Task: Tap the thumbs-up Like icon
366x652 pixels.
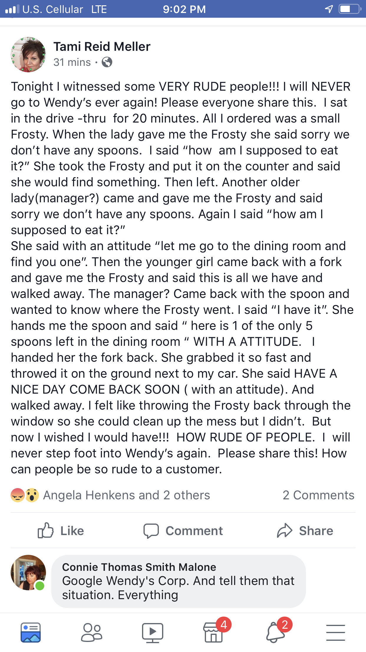Action: (x=46, y=530)
